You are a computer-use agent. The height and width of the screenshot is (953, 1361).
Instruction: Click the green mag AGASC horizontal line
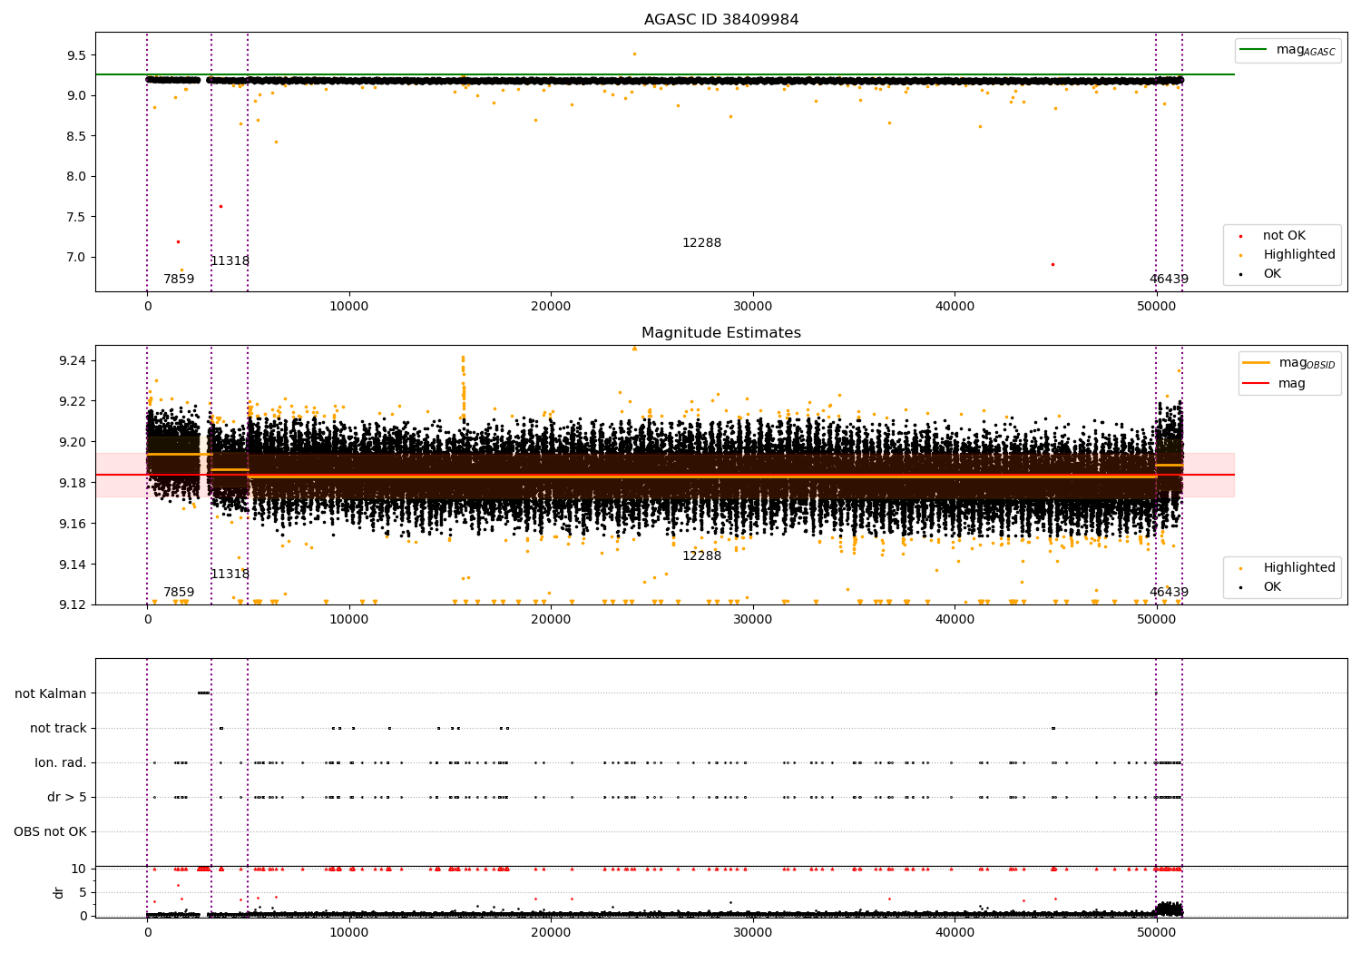(x=664, y=74)
